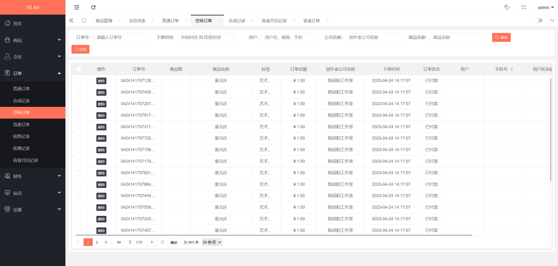Check the row for order 0424141707917…
The image size is (558, 266).
(x=79, y=115)
